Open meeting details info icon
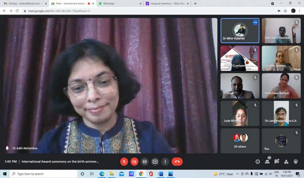The height and width of the screenshot is (178, 304). click(258, 162)
